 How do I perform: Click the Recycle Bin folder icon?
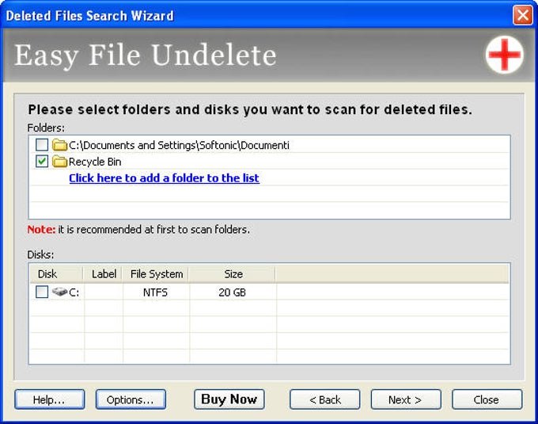tap(59, 161)
